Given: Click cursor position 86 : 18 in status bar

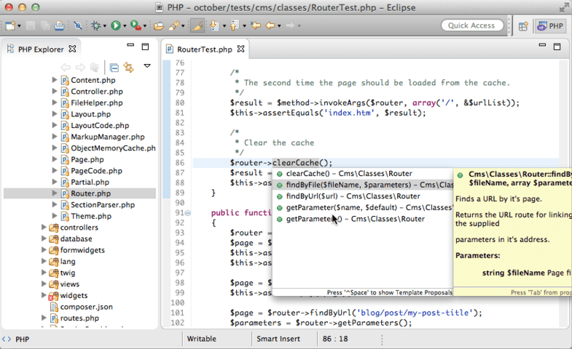Looking at the screenshot, I should point(335,339).
